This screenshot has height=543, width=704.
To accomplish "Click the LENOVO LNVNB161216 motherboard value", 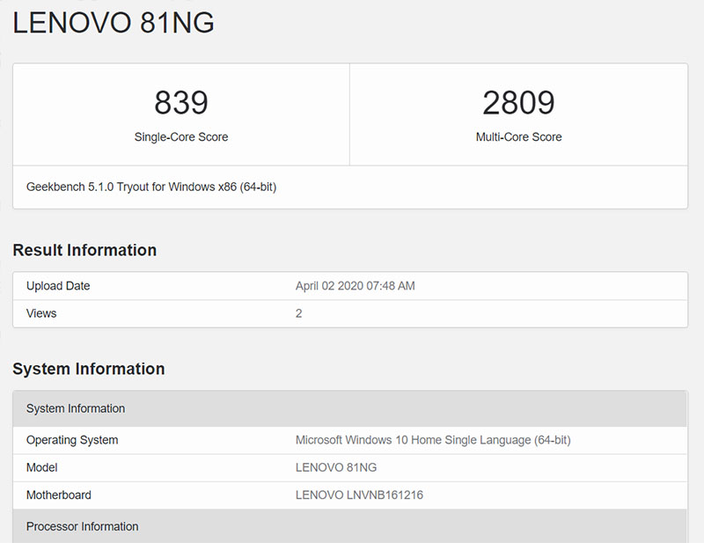I will point(359,495).
